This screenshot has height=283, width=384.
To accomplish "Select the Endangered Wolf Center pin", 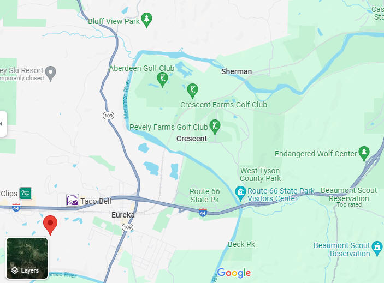I will (x=364, y=154).
